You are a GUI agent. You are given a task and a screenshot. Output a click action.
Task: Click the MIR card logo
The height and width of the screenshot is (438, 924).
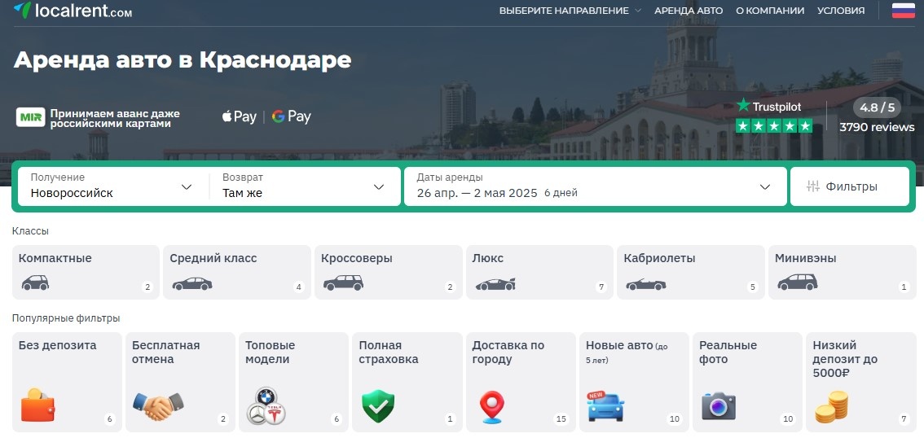point(31,118)
